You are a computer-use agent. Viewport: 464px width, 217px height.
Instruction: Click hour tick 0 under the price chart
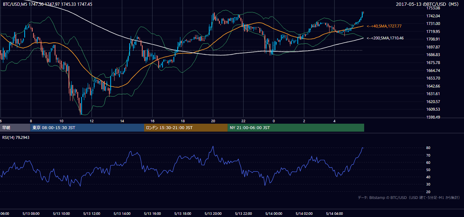tap(274, 121)
